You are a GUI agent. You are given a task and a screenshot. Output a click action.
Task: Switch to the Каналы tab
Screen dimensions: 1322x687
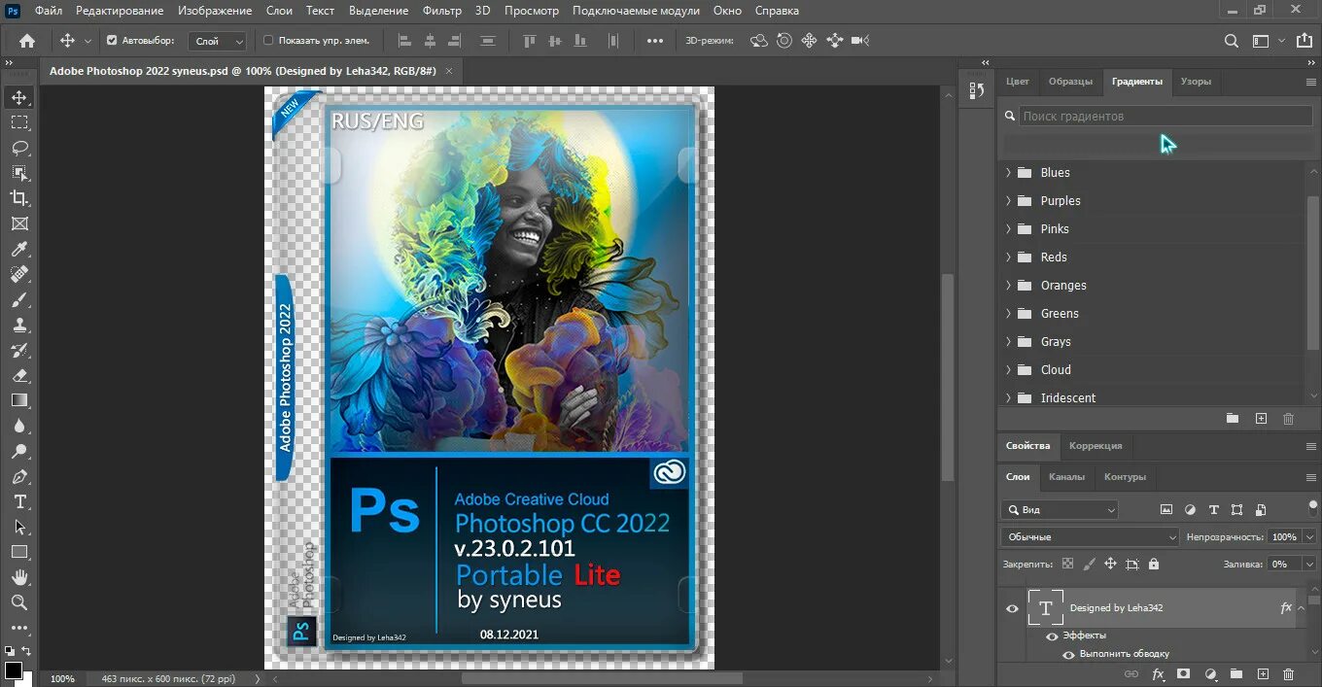[x=1066, y=477]
